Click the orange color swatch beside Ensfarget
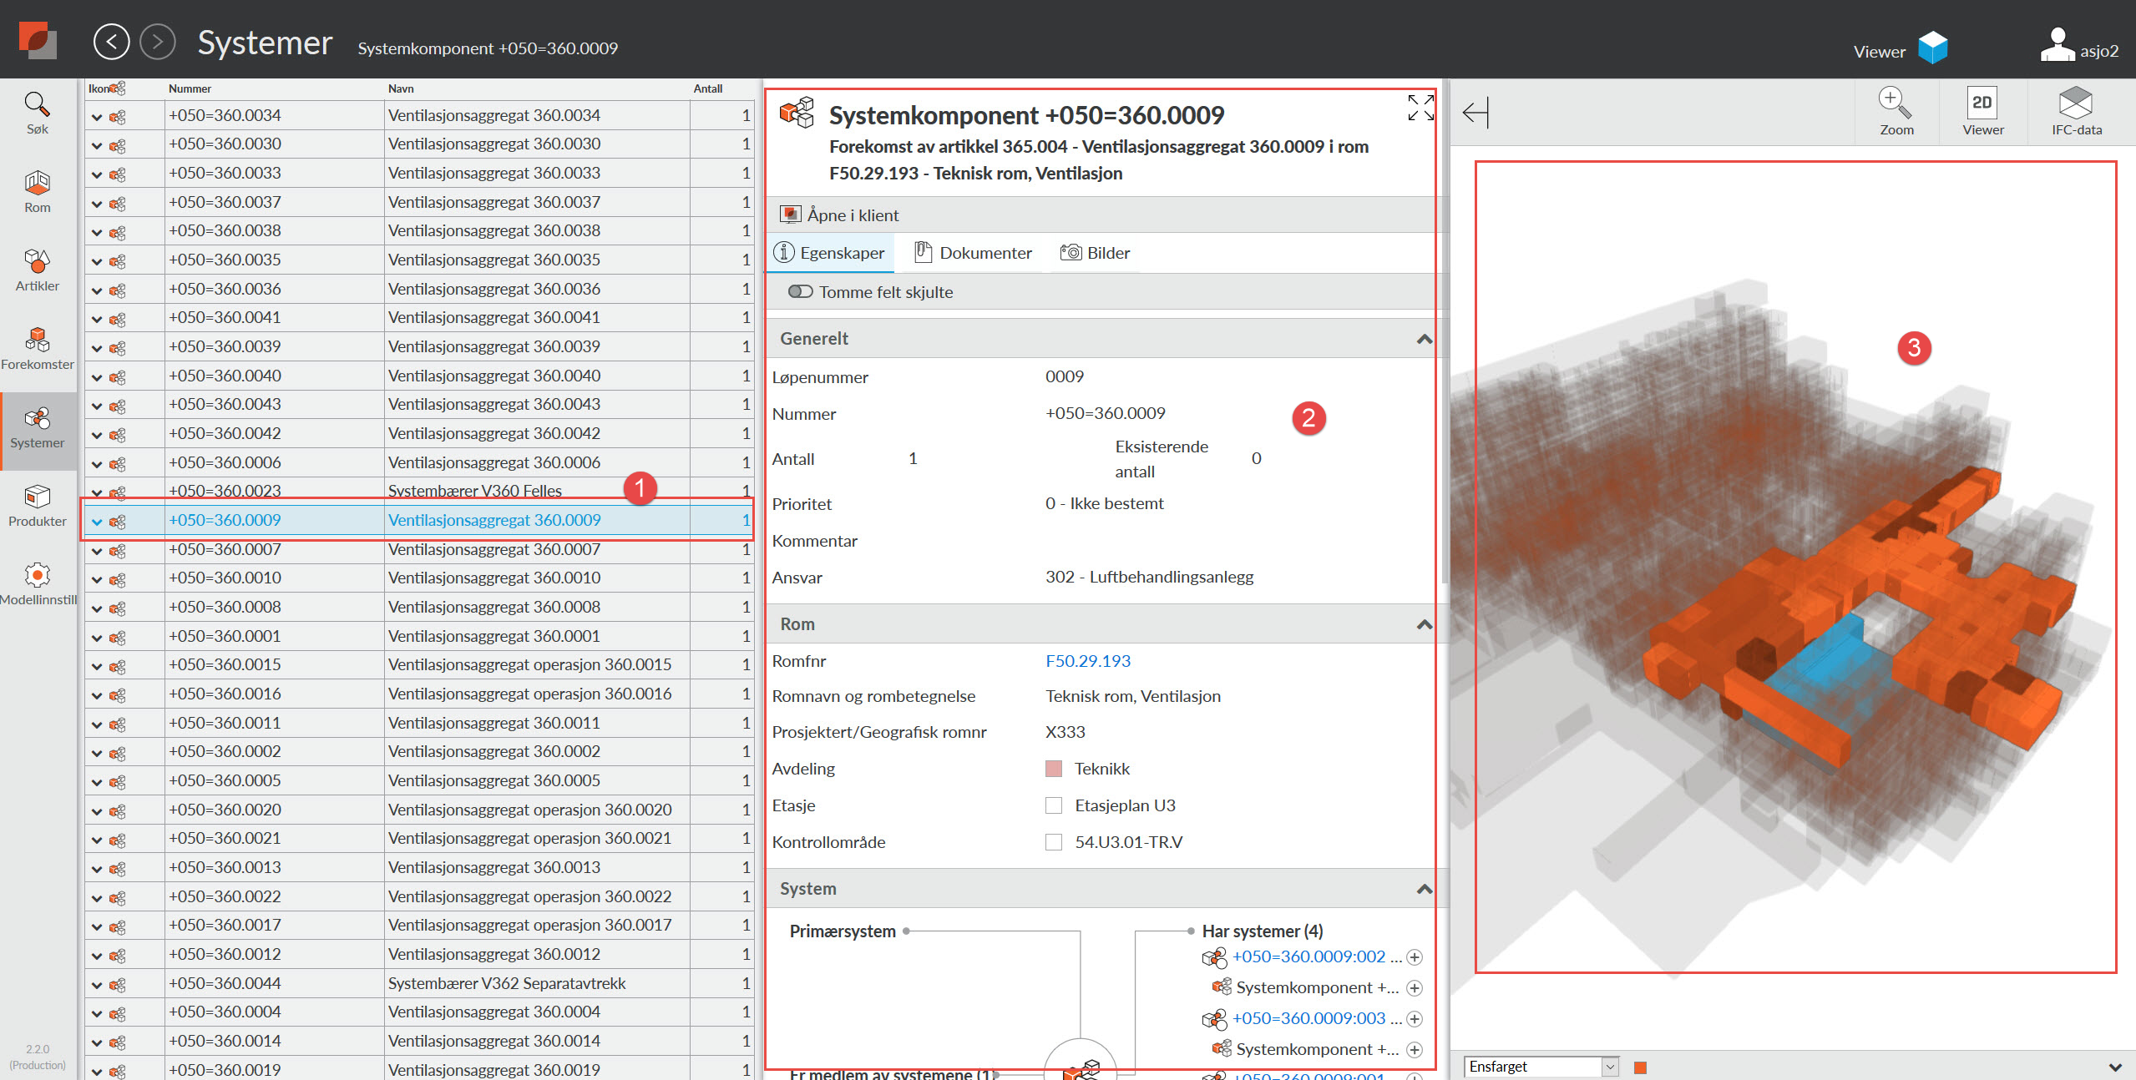 [x=1639, y=1067]
